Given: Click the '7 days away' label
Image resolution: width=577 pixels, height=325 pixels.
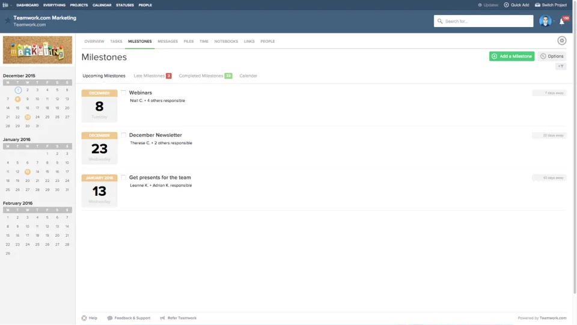Looking at the screenshot, I should [x=549, y=93].
